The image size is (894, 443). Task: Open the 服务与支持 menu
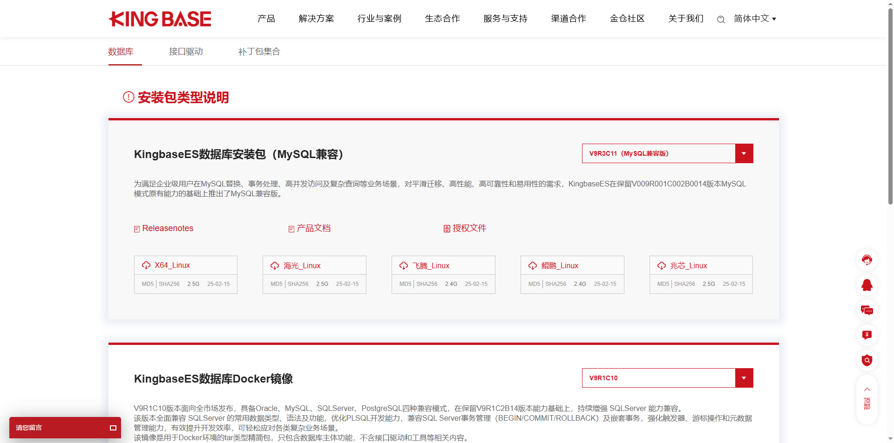505,19
